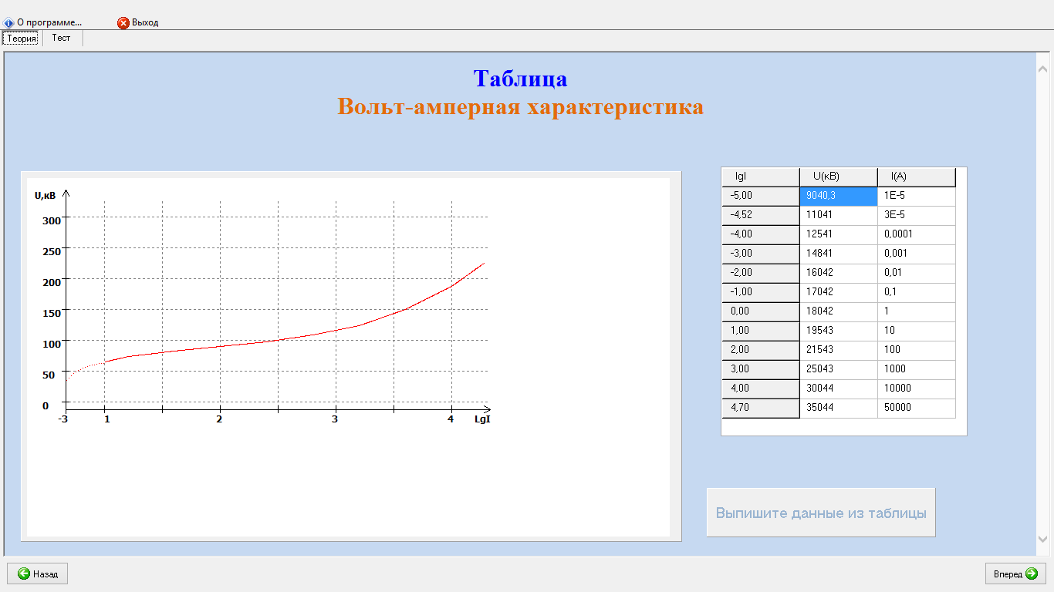Click the scrollbar down arrow
This screenshot has width=1054, height=592.
click(x=1042, y=539)
